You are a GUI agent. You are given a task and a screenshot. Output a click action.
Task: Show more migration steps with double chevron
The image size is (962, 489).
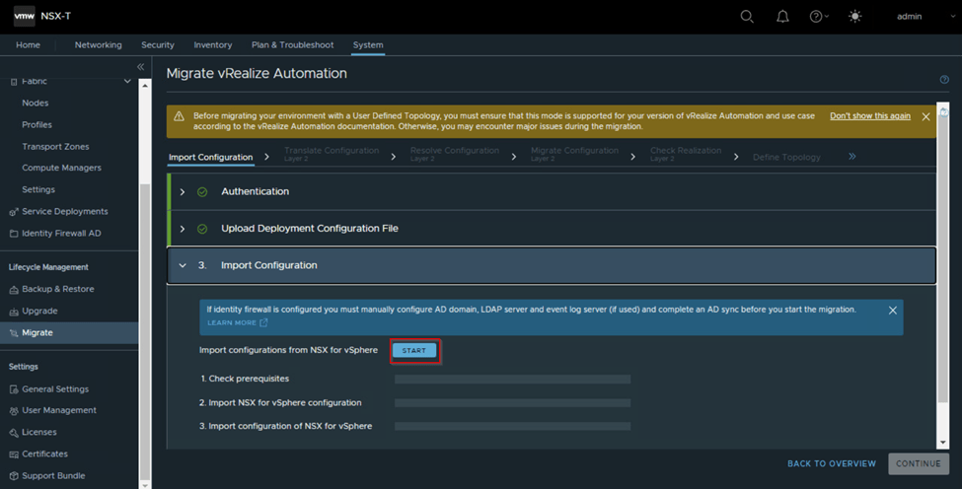click(851, 156)
